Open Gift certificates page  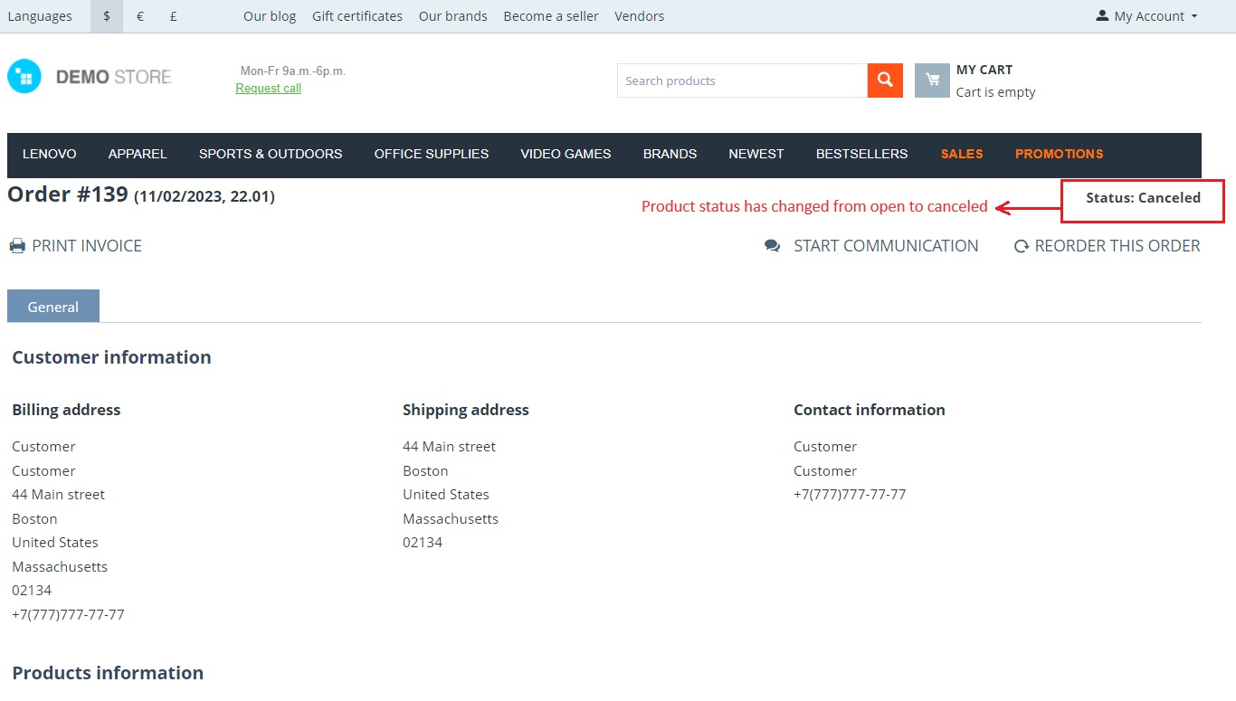[x=357, y=16]
